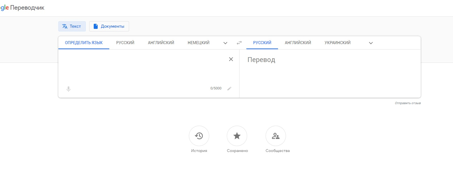
Task: Set target language to Украинский
Action: 337,43
